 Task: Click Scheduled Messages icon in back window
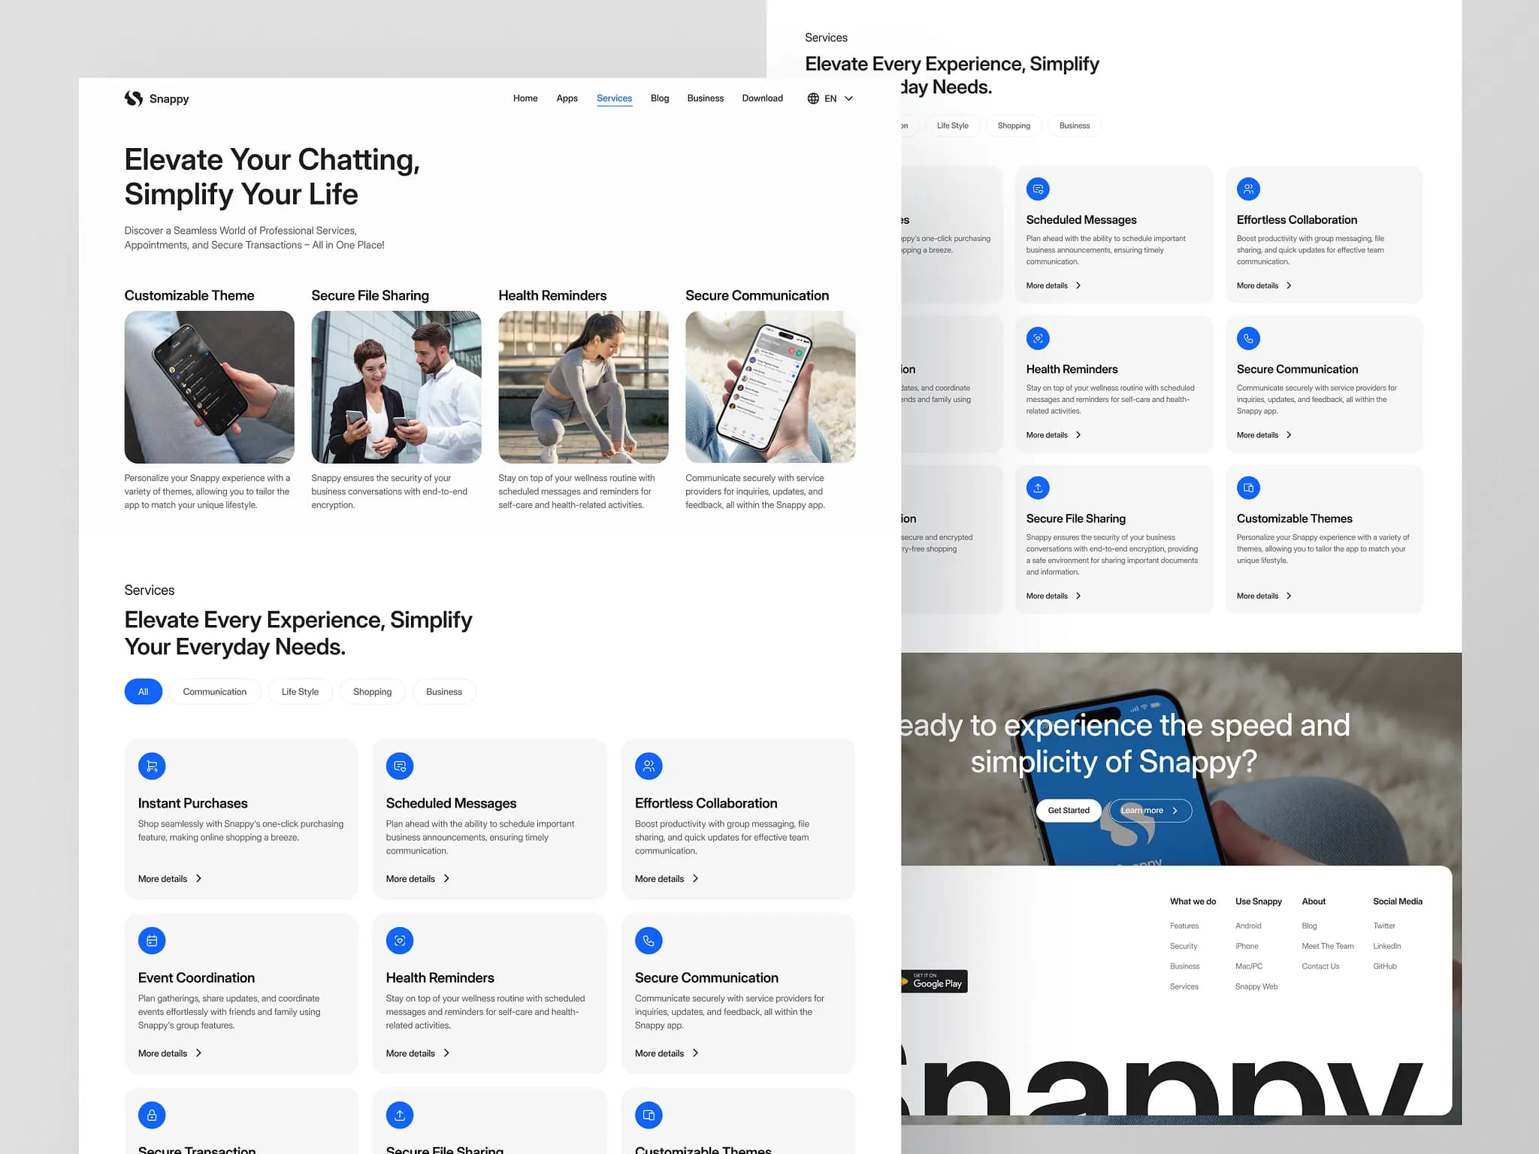1038,189
